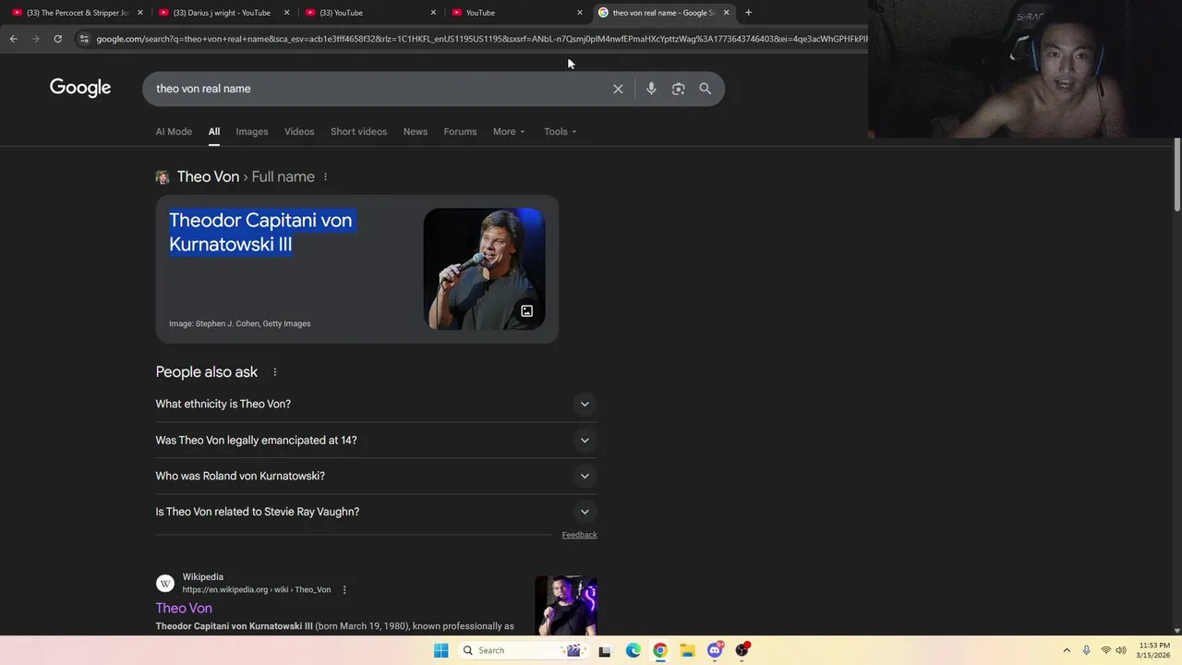Start voice search with the microphone icon
Viewport: 1182px width, 665px height.
(x=651, y=89)
